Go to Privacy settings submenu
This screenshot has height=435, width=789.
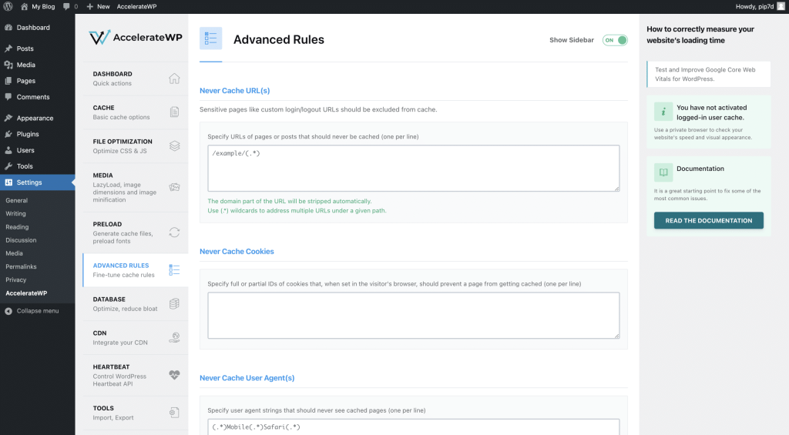pos(15,280)
